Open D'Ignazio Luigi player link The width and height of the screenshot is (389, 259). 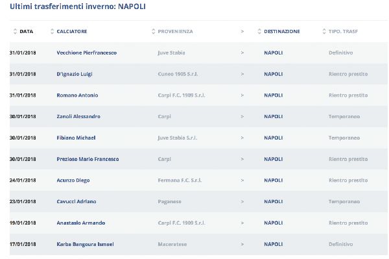(x=75, y=74)
